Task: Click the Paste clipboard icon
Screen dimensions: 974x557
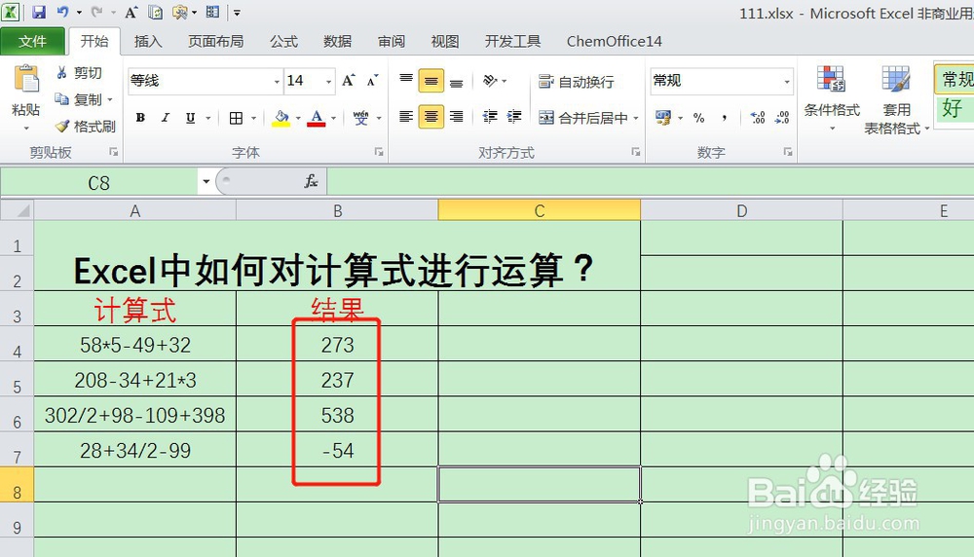Action: (26, 81)
